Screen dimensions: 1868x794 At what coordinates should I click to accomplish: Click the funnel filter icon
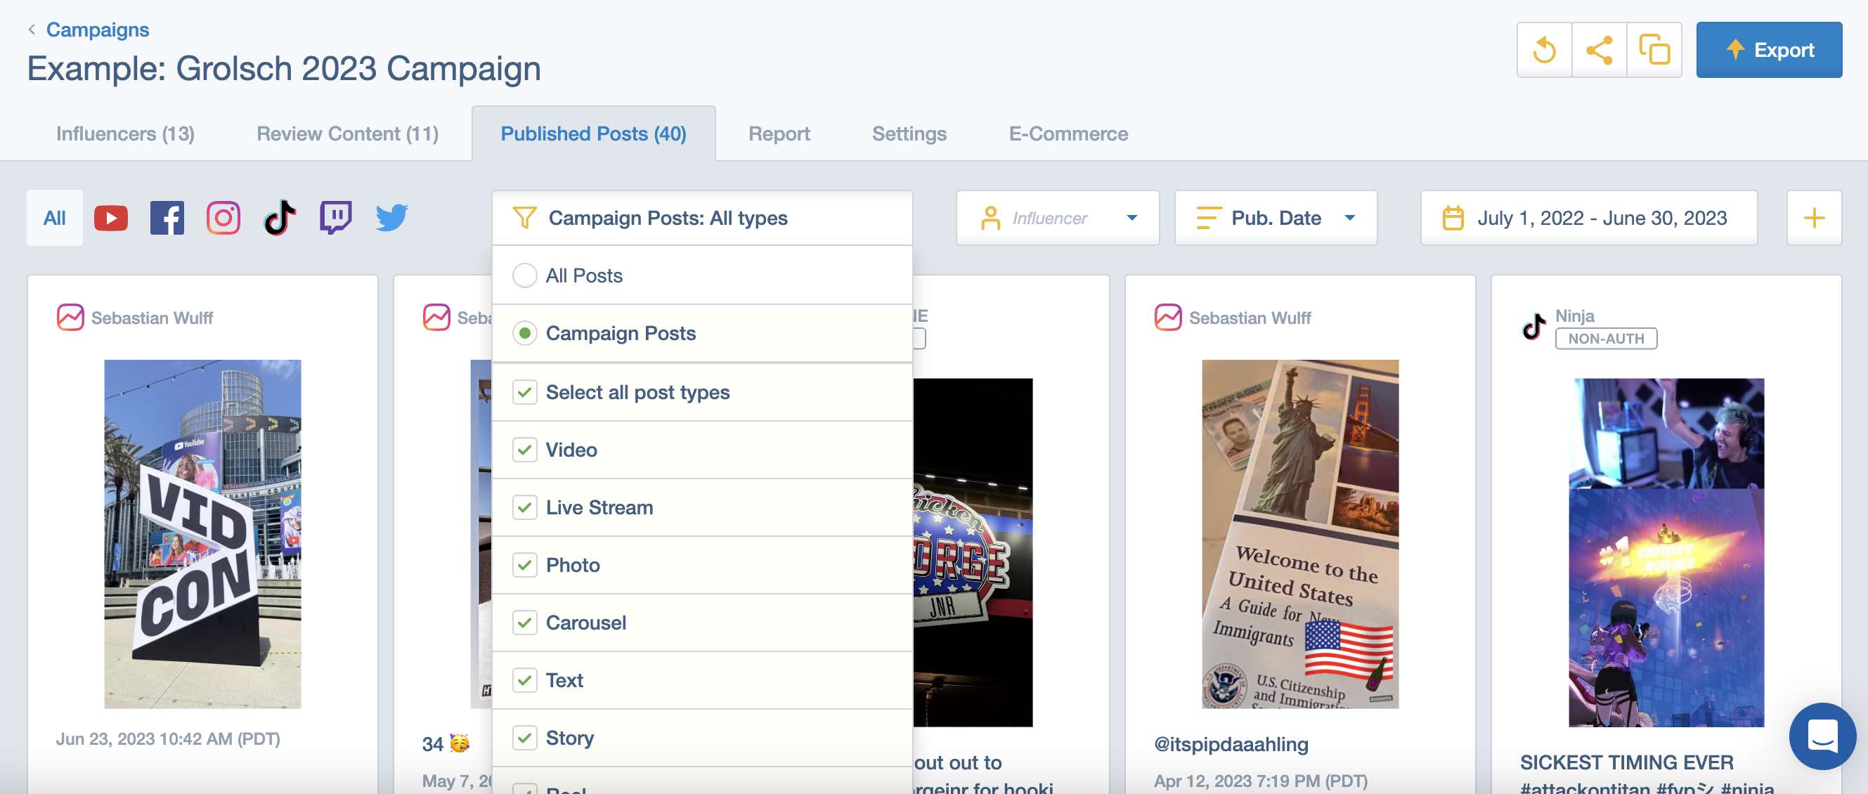pos(524,218)
